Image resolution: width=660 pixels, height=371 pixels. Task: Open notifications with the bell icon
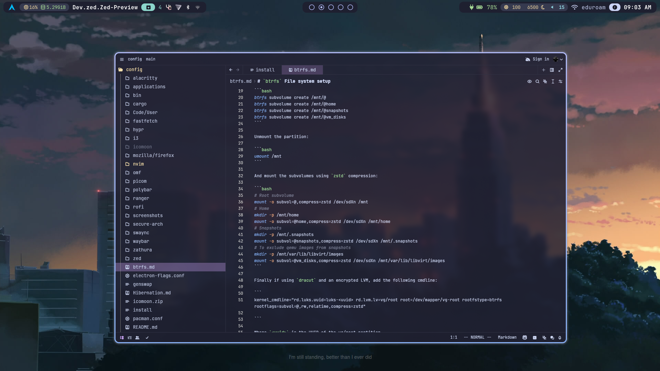560,338
